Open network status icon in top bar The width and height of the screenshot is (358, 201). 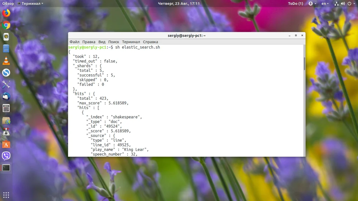click(337, 3)
